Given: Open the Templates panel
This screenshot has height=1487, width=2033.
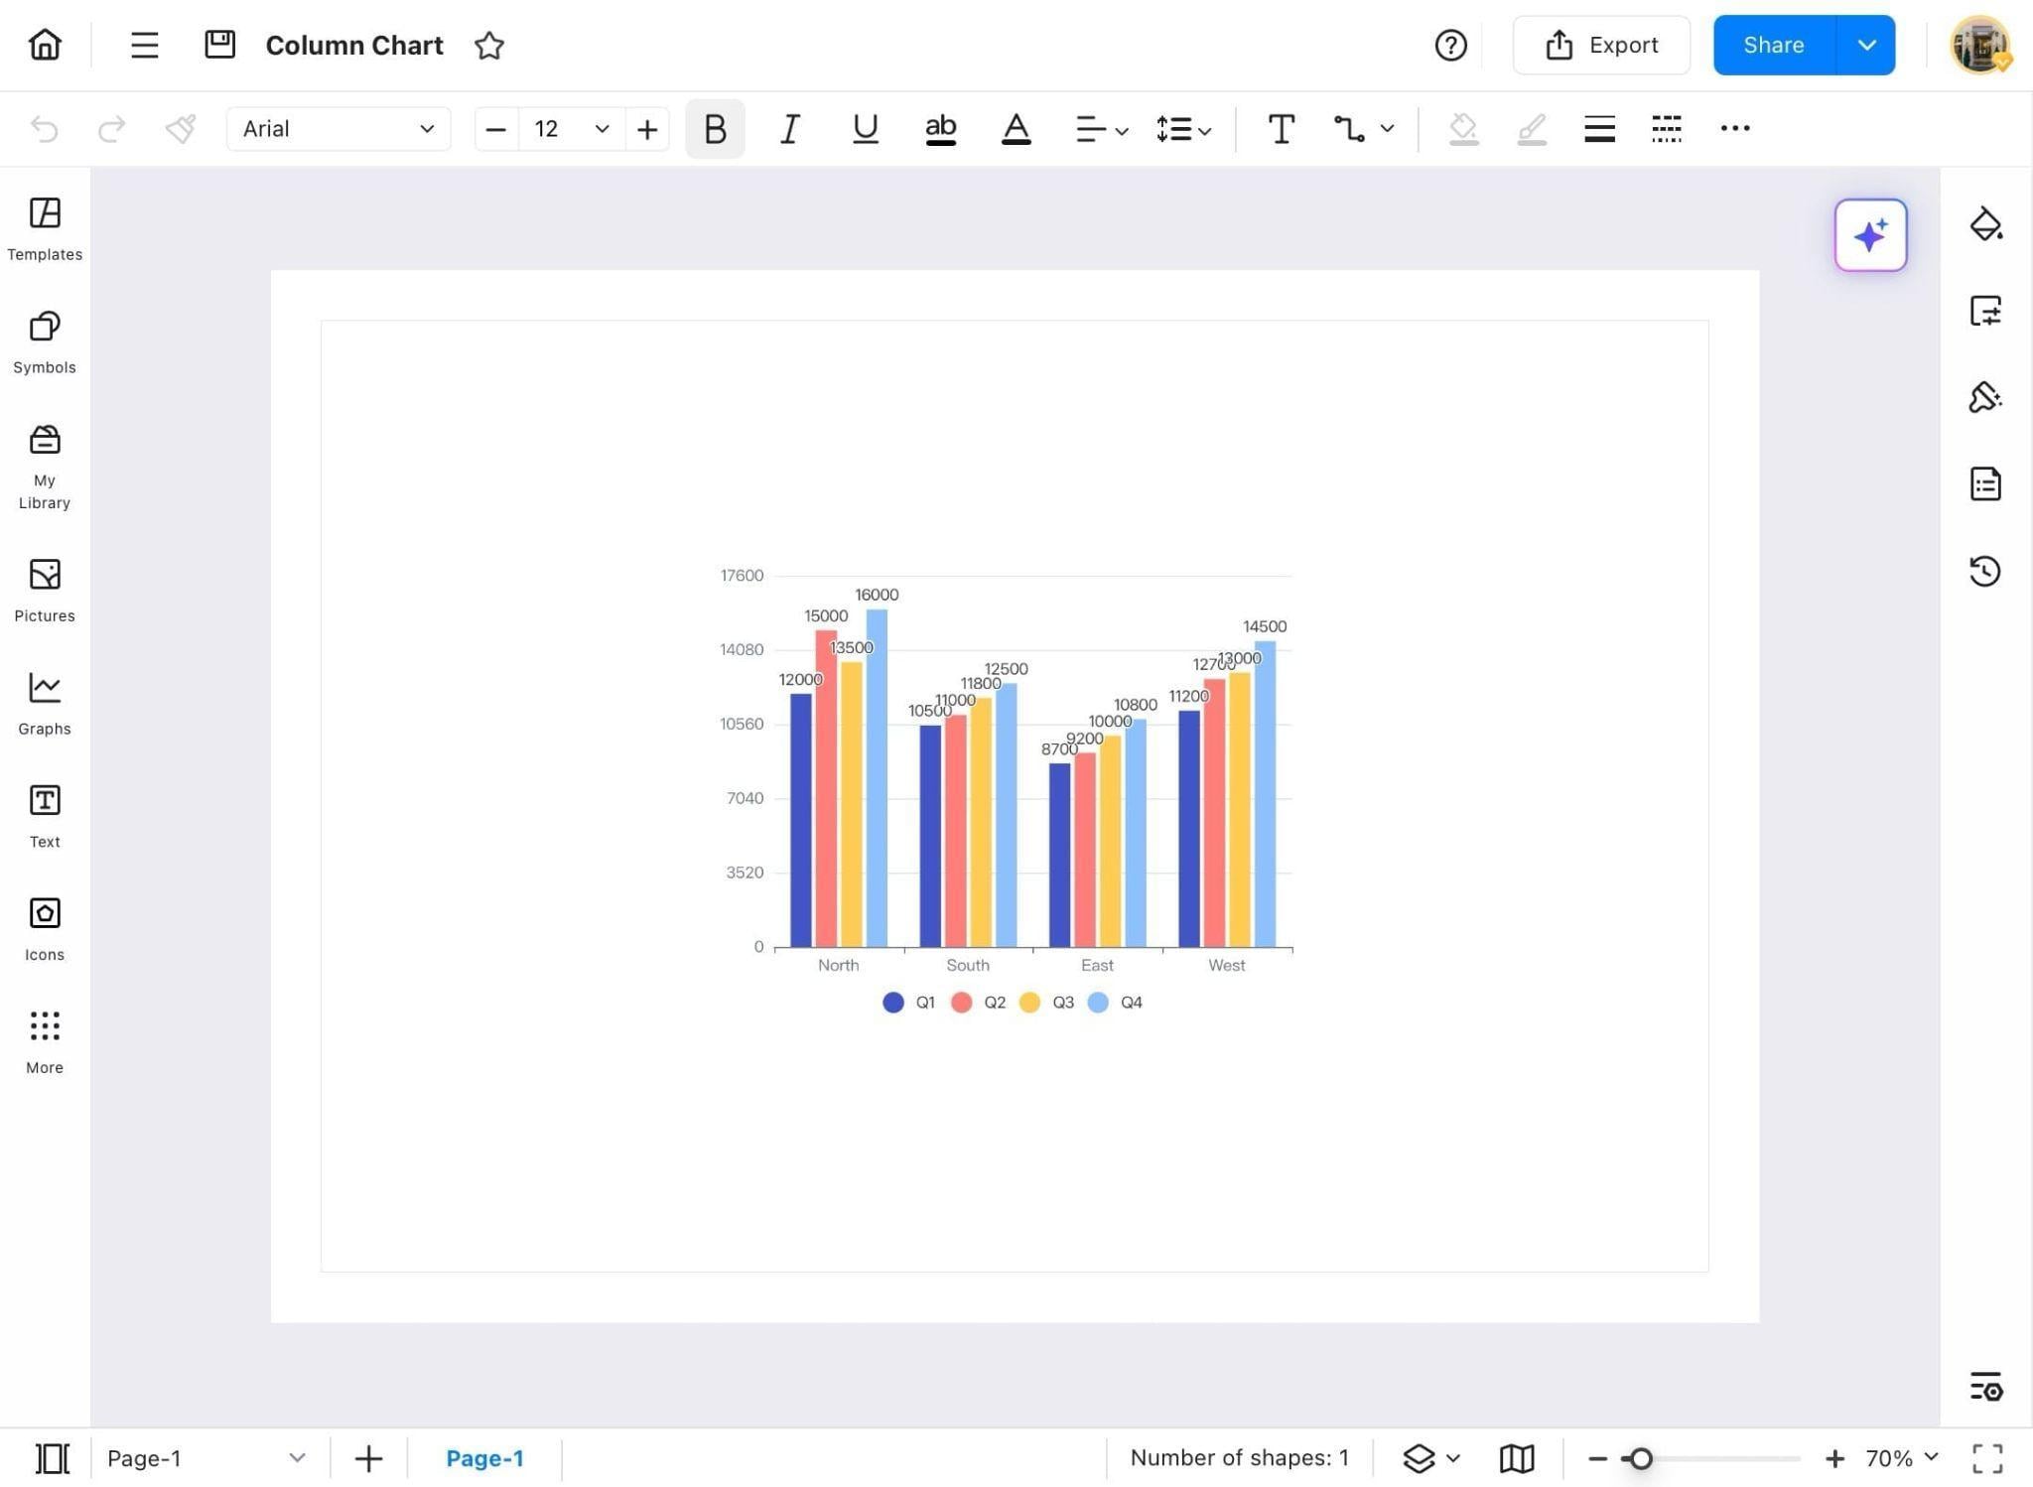Looking at the screenshot, I should [x=44, y=228].
